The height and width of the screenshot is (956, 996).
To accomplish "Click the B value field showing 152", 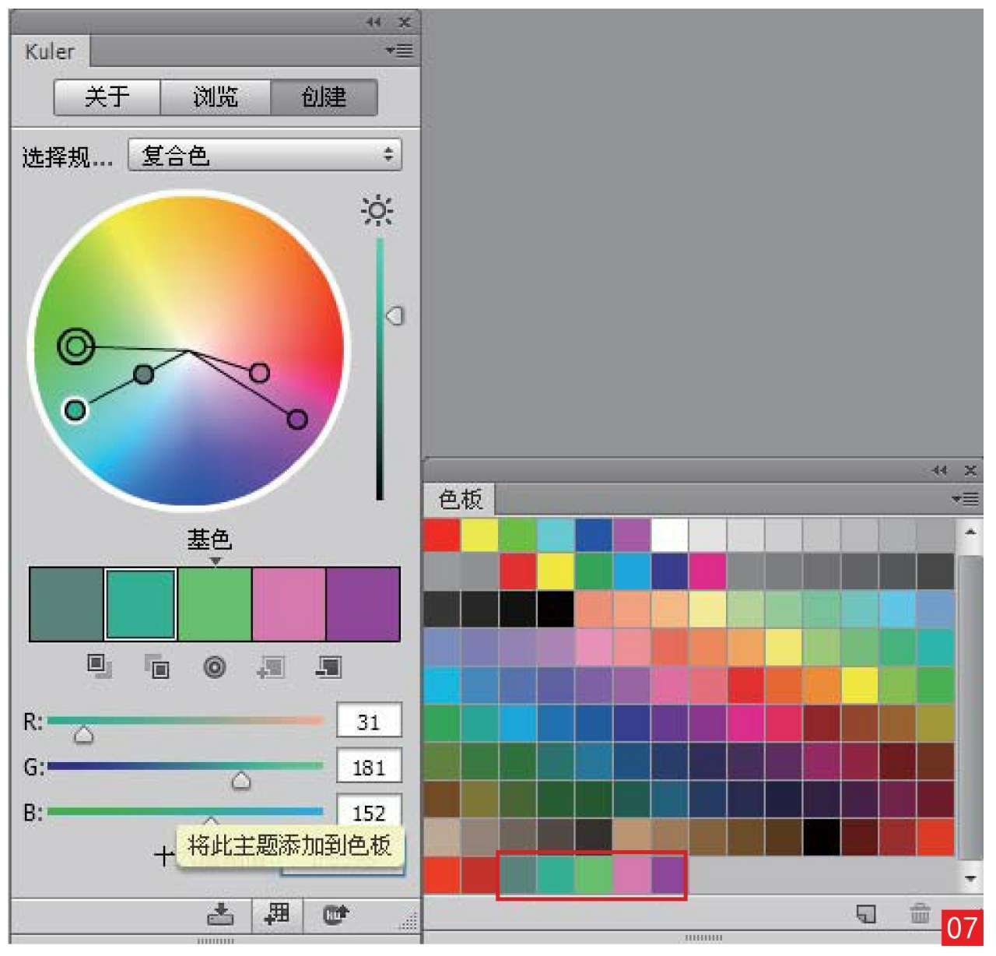I will click(x=369, y=810).
